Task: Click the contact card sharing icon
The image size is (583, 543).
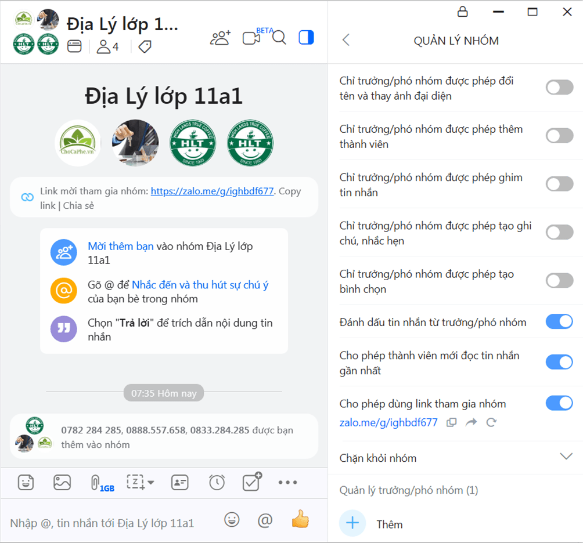Action: click(179, 482)
